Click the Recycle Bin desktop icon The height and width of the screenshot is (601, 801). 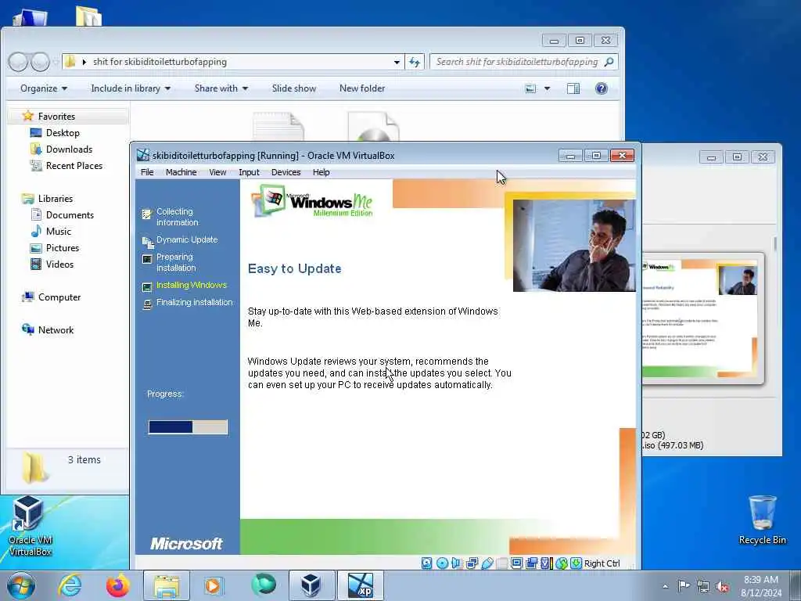click(762, 520)
